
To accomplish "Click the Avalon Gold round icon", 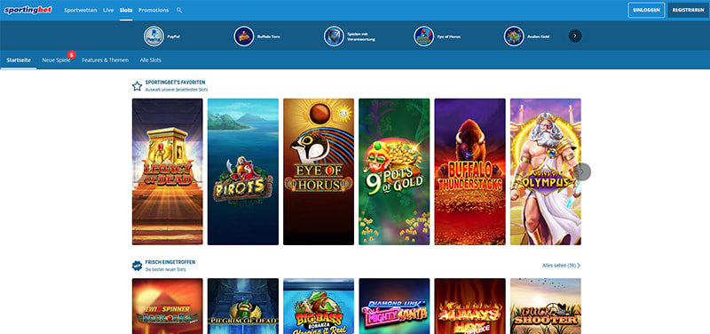I will [514, 36].
